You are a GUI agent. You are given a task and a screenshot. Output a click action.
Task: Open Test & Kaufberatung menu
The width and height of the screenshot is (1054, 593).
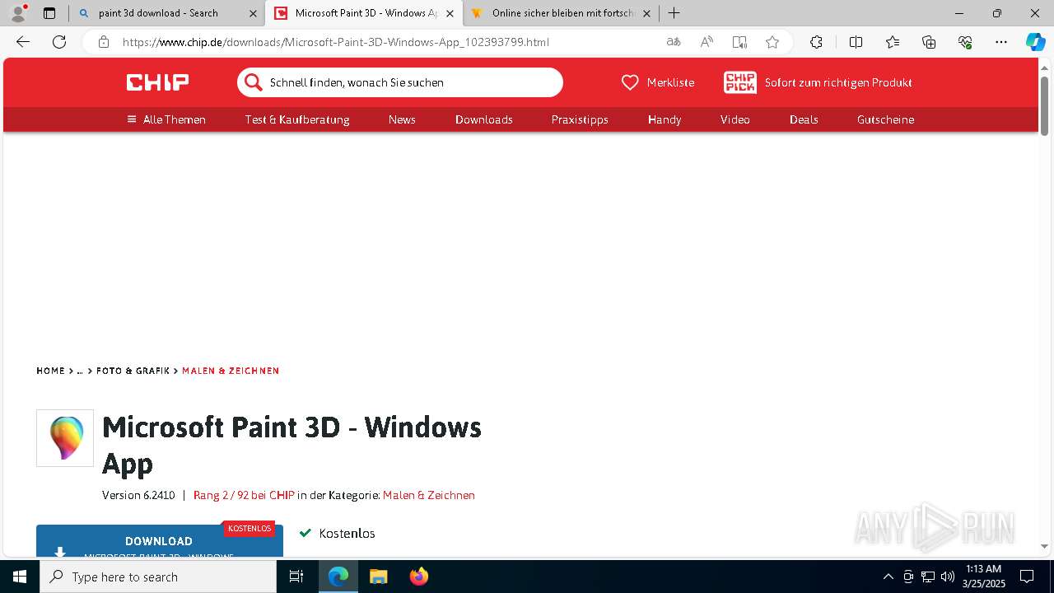(x=297, y=119)
